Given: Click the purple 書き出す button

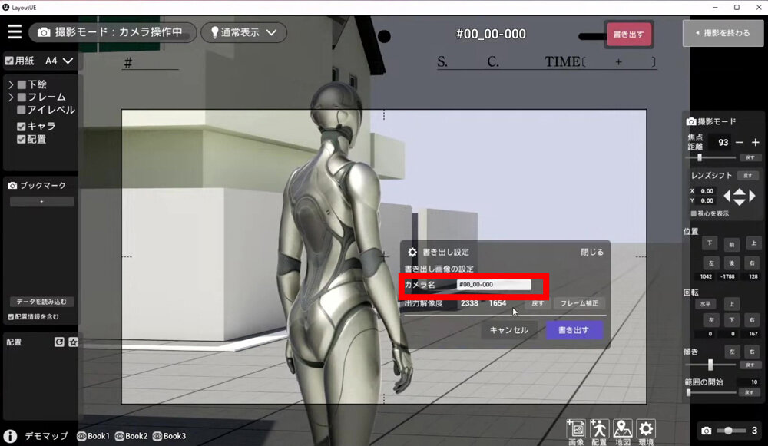Looking at the screenshot, I should coord(574,330).
